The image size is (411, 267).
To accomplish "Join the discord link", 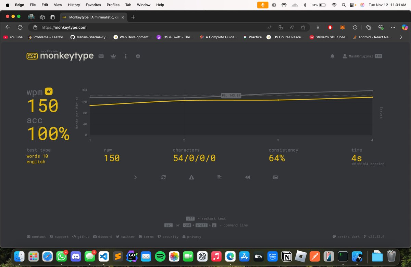I will [102, 237].
